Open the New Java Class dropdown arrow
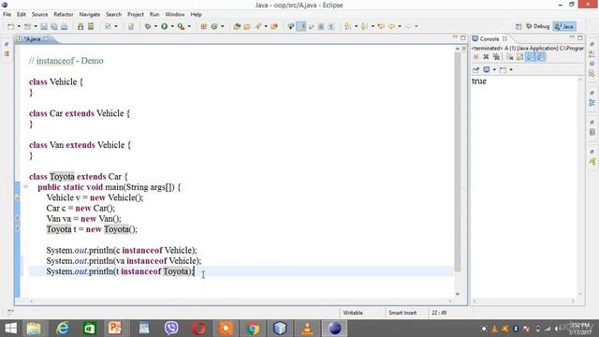The height and width of the screenshot is (337, 599). pyautogui.click(x=223, y=26)
